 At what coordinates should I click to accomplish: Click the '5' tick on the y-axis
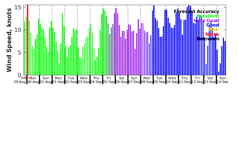pos(19,52)
